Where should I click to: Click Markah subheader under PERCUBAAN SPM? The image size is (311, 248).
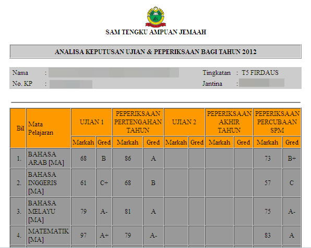(x=268, y=142)
